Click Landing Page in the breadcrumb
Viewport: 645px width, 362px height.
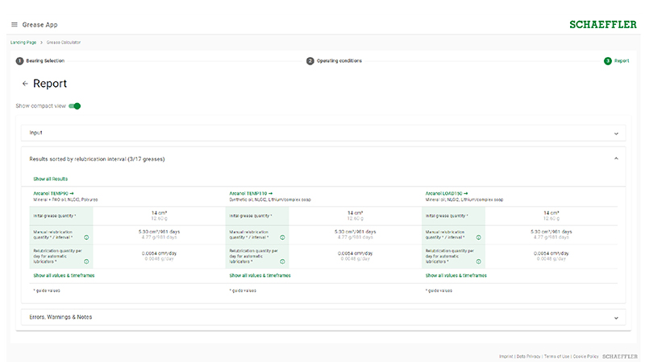point(23,43)
